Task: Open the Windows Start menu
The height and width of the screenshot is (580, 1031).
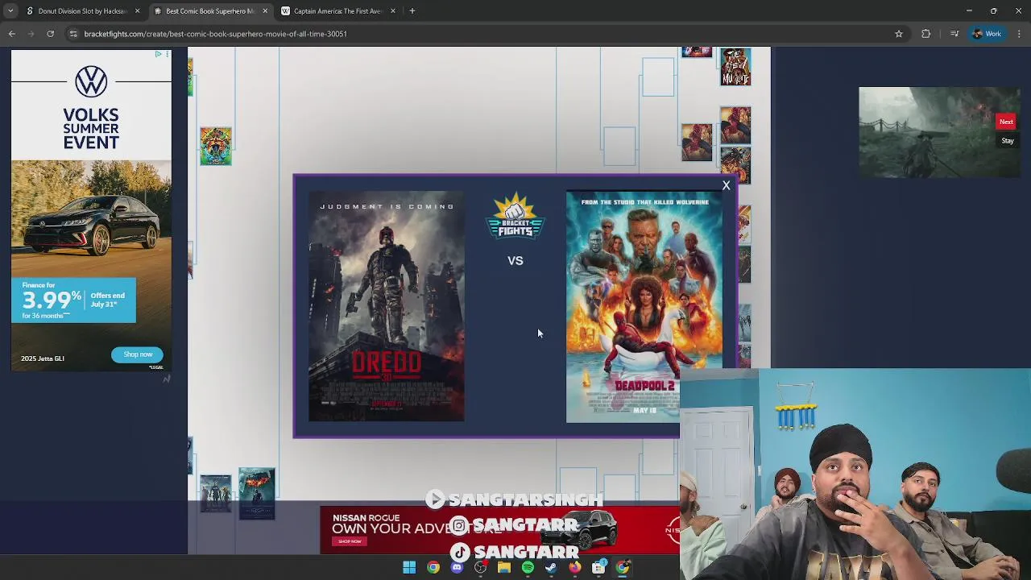Action: tap(409, 568)
